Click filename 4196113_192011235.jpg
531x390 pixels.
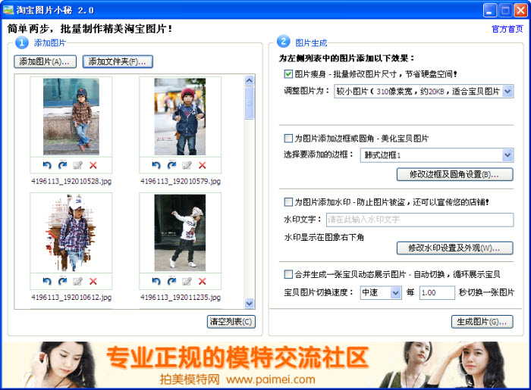click(181, 298)
